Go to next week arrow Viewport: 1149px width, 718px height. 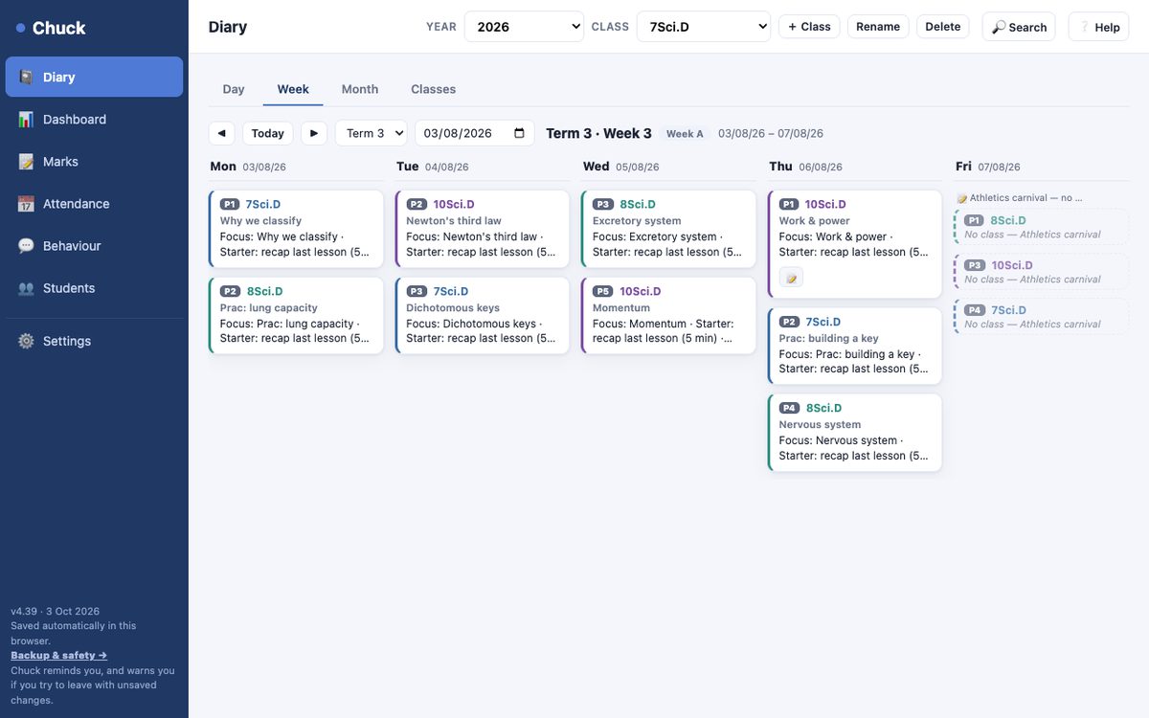click(x=314, y=133)
